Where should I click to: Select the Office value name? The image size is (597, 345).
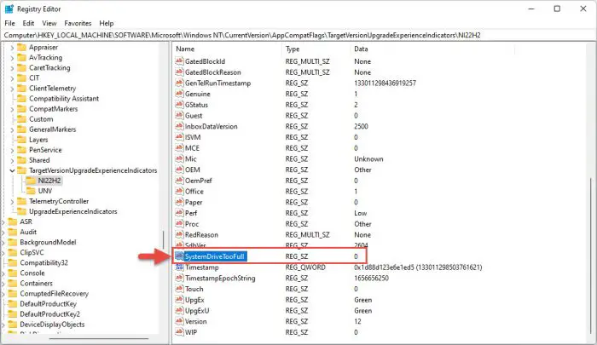[194, 192]
